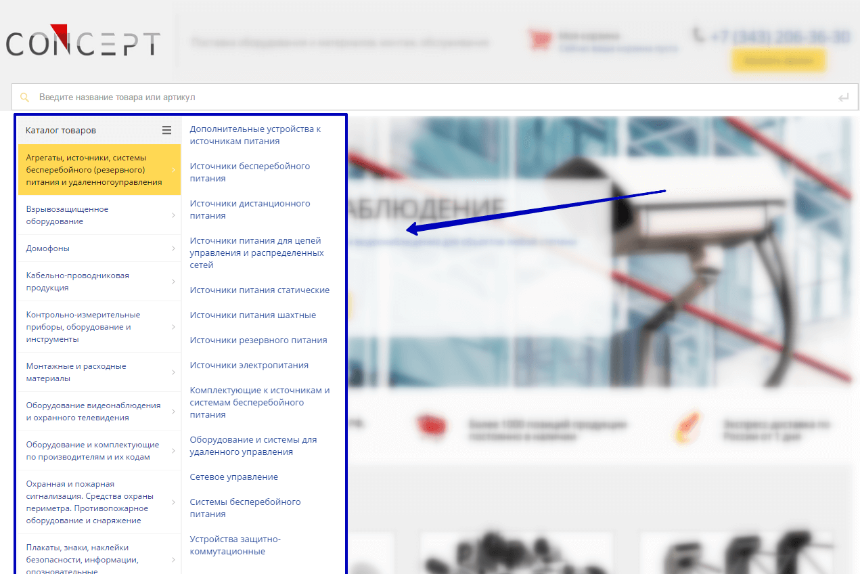Go to Источники дистанционного питания
Screen dimensions: 860x574
[x=250, y=210]
